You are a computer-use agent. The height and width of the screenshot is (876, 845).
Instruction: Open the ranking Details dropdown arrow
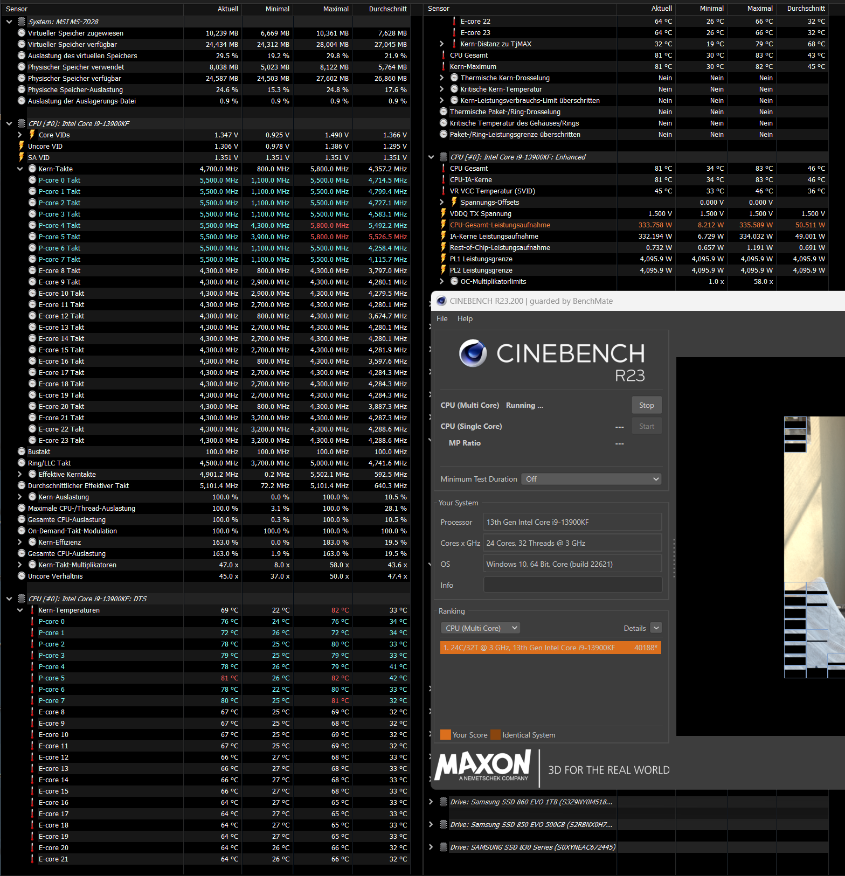656,628
